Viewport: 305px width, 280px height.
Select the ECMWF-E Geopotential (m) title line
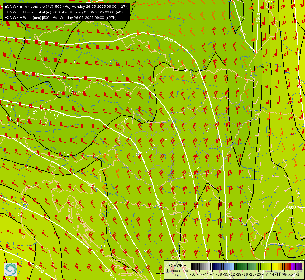coord(65,12)
